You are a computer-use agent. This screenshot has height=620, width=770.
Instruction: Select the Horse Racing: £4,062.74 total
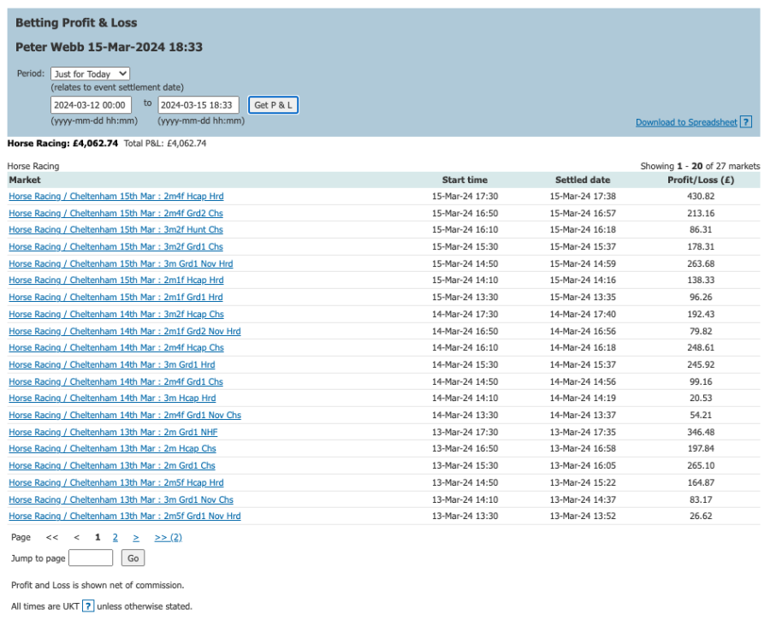tap(62, 144)
